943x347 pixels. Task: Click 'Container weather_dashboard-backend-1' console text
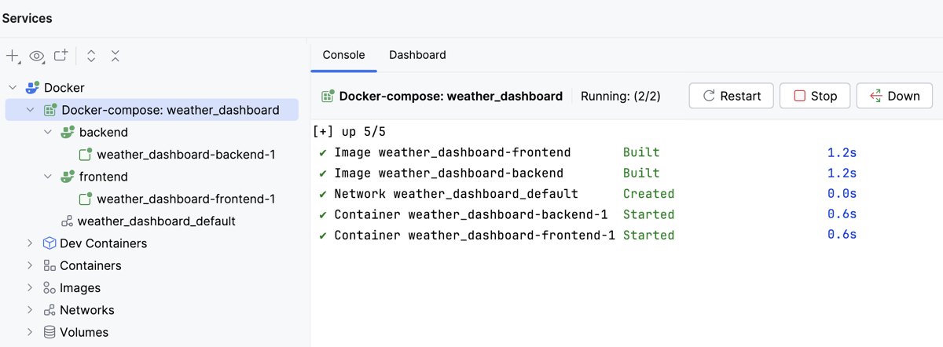[471, 214]
